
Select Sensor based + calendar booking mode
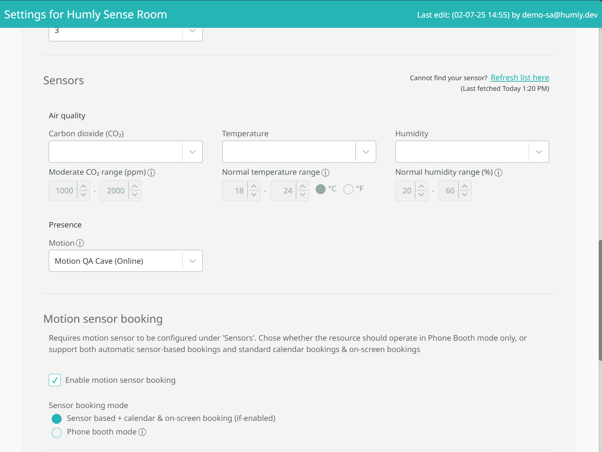click(x=56, y=419)
